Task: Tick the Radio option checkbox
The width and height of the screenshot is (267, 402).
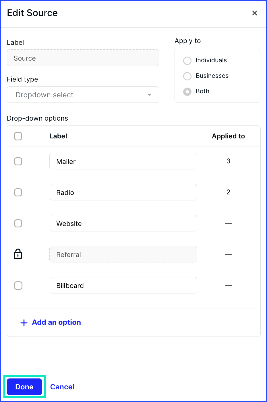Action: 18,192
